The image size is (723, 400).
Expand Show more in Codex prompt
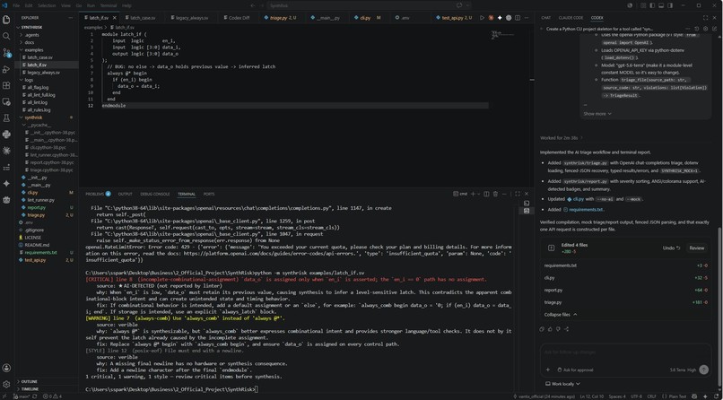(597, 113)
